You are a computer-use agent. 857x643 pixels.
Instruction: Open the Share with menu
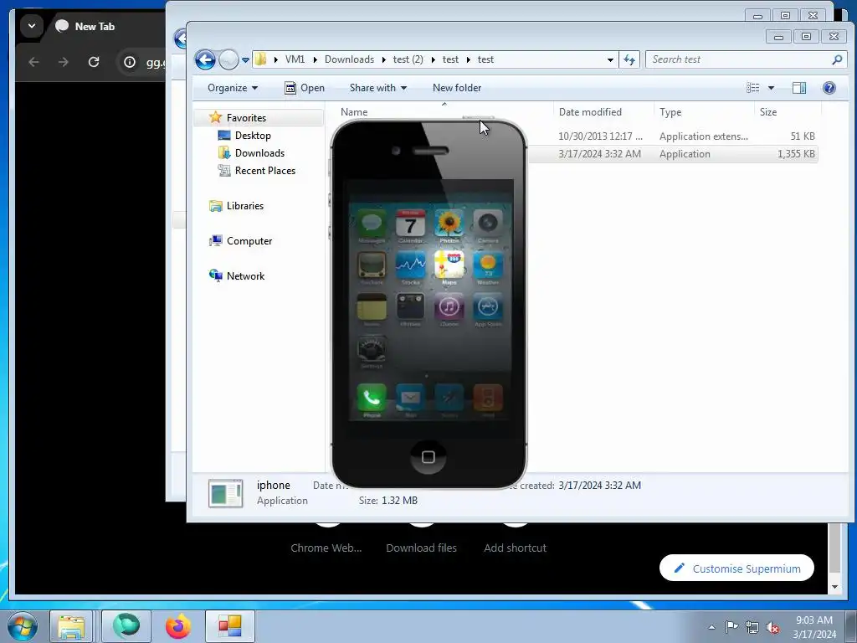pyautogui.click(x=377, y=88)
